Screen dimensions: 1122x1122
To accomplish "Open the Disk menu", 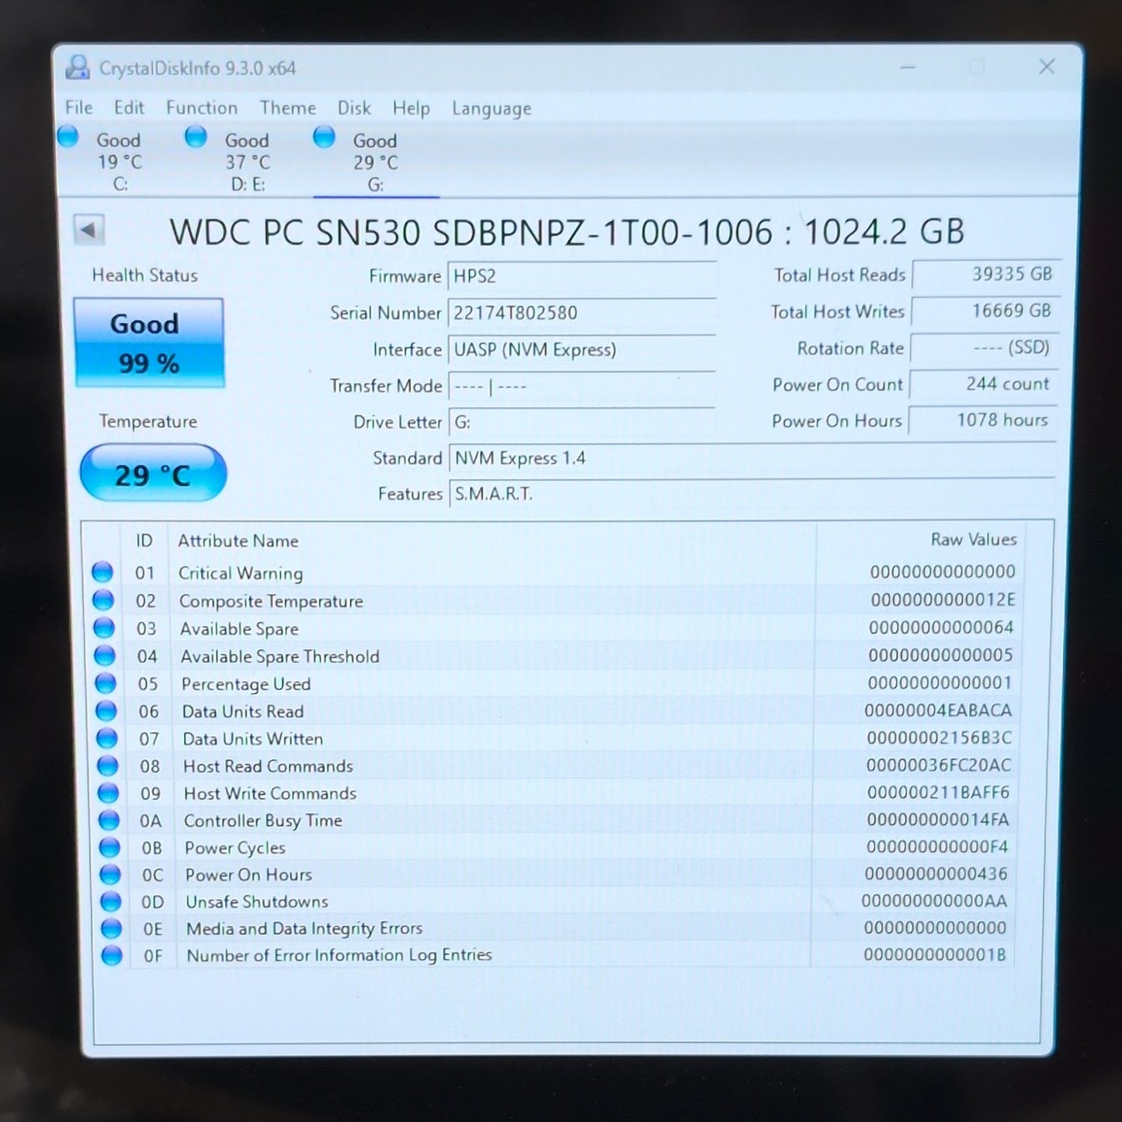I will pyautogui.click(x=354, y=108).
